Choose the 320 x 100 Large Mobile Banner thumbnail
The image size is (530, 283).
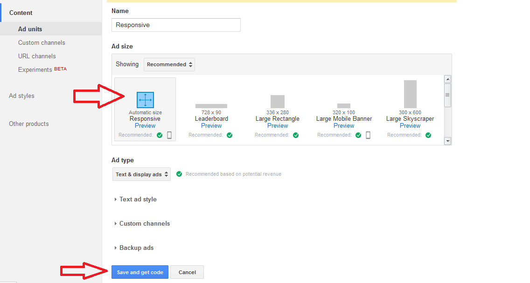click(x=344, y=106)
